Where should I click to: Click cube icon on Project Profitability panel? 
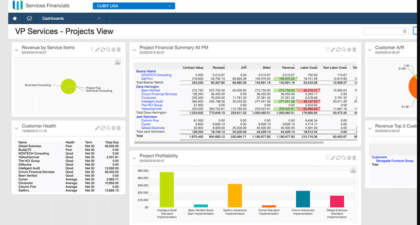tap(349, 158)
